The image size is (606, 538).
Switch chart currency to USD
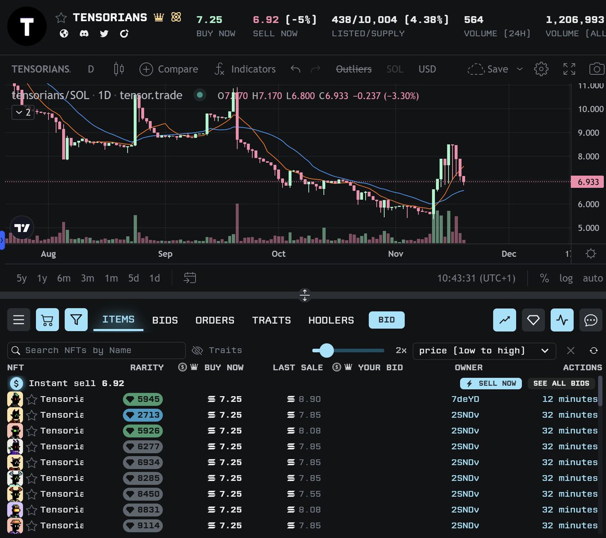click(427, 69)
